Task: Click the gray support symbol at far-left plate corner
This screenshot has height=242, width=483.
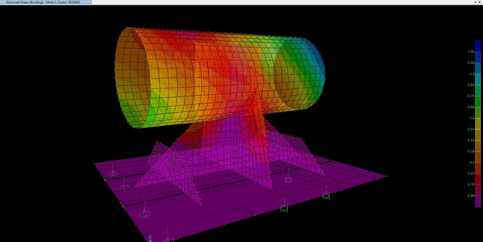Action: click(113, 173)
